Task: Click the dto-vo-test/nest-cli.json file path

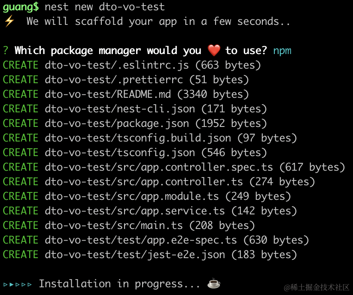Action: click(120, 109)
